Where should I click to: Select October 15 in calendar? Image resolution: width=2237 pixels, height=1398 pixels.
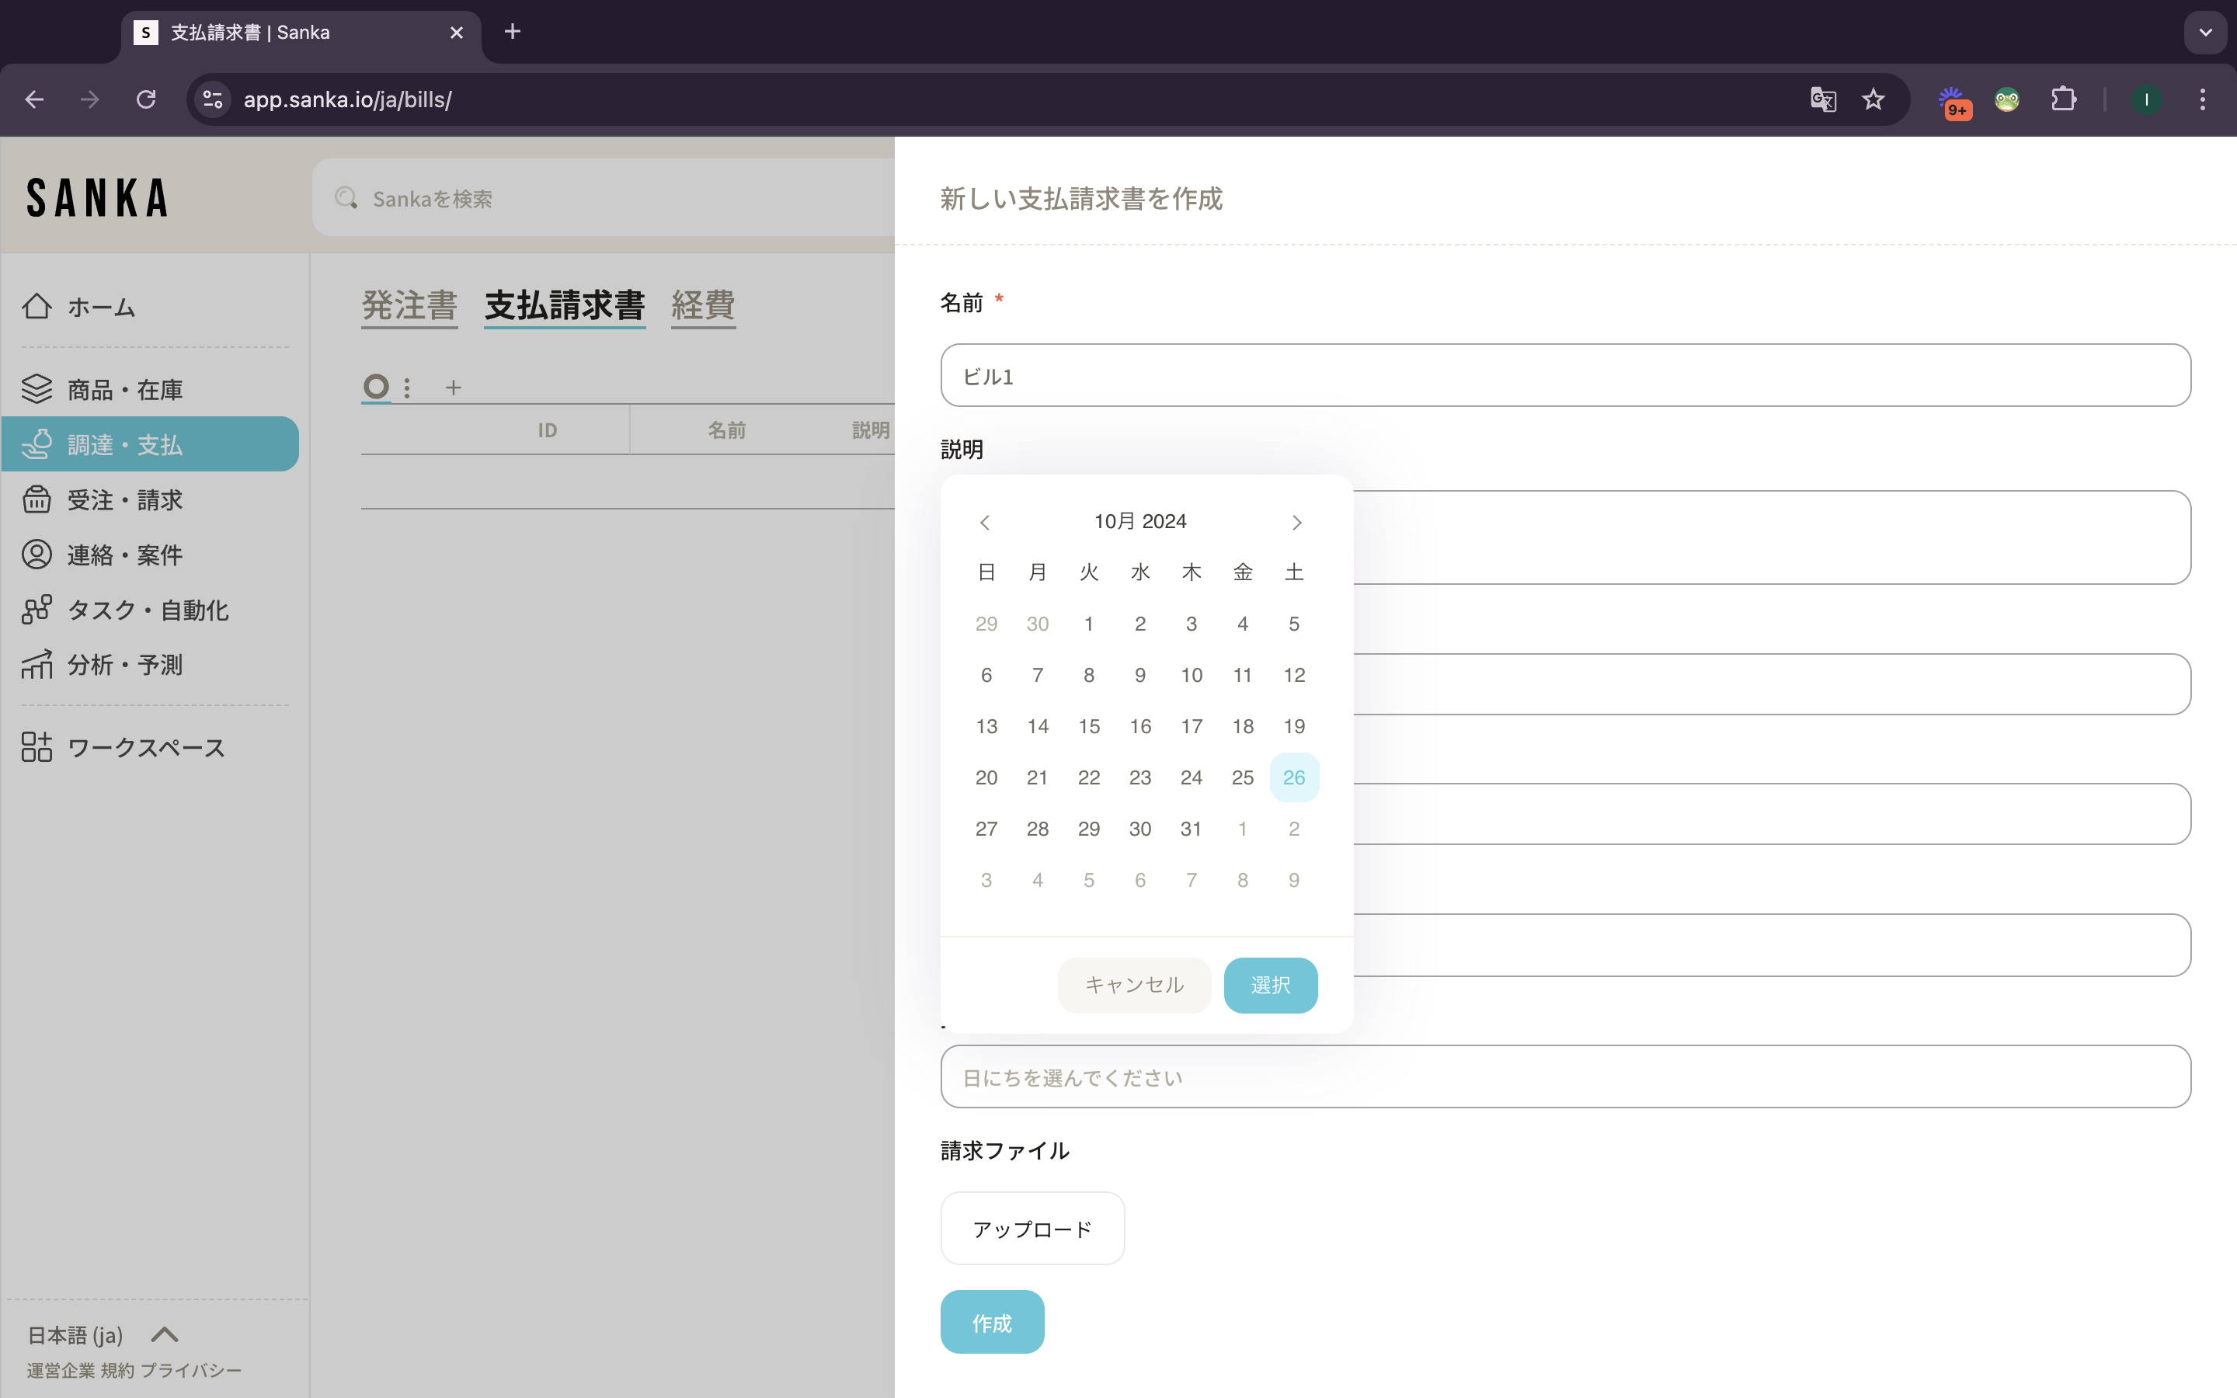point(1089,726)
